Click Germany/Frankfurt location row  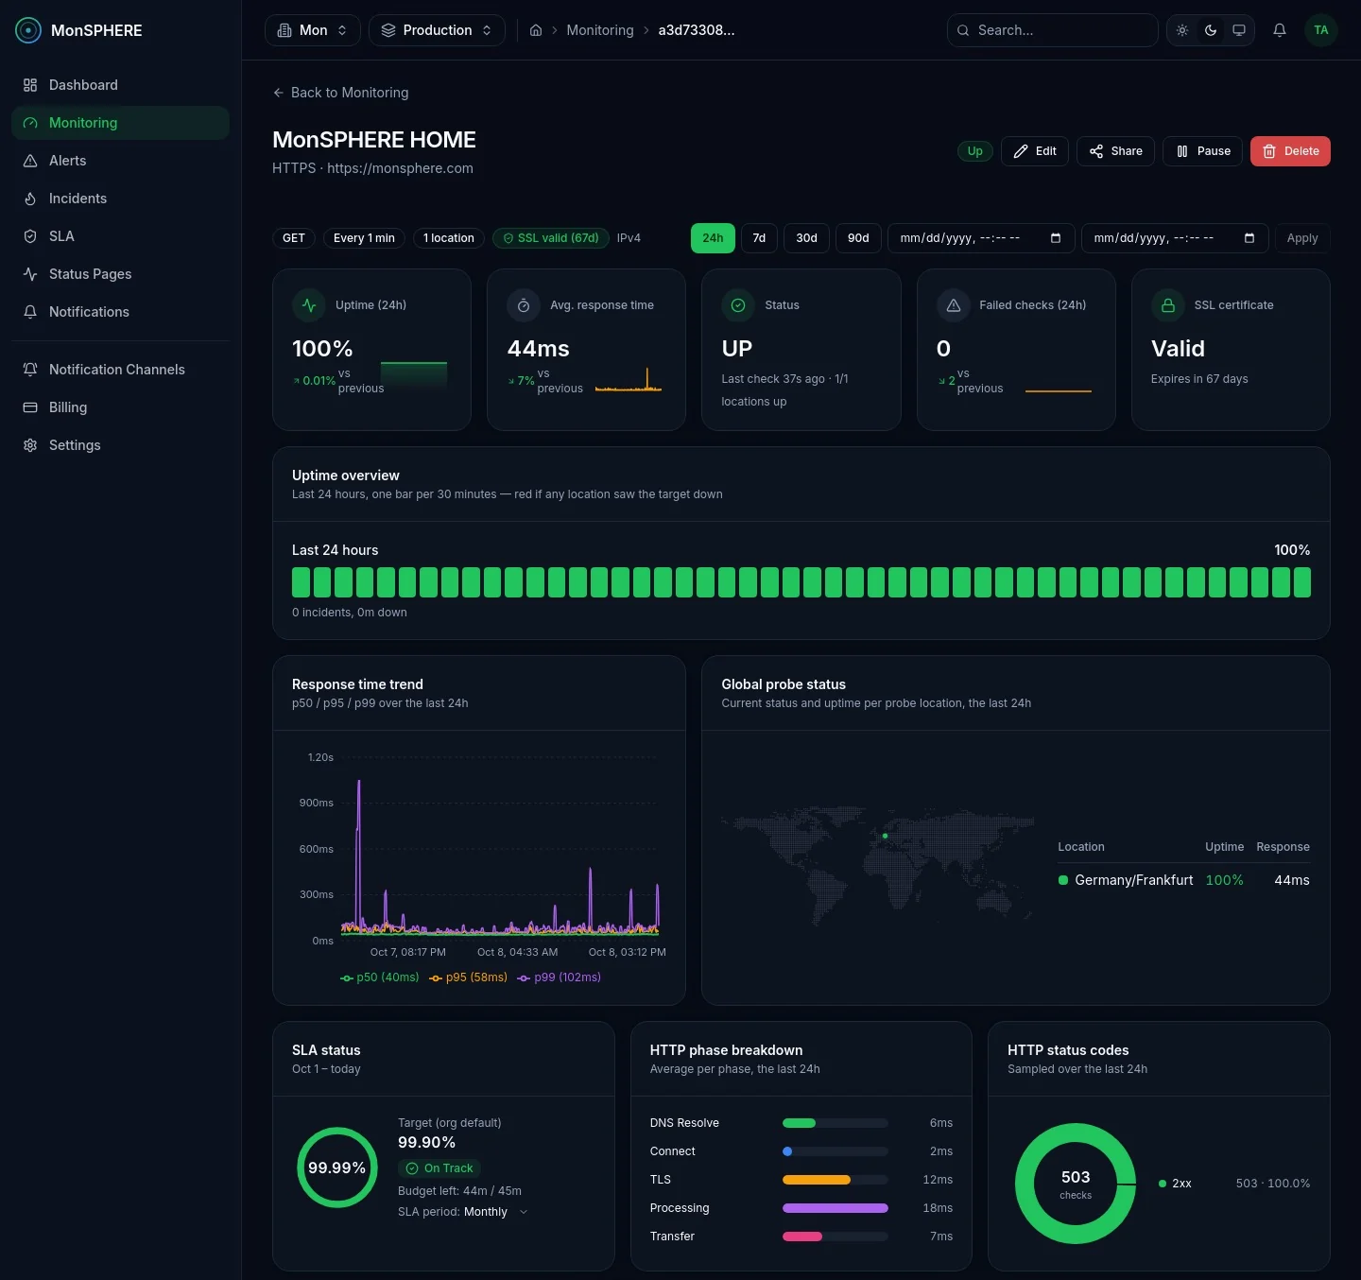click(x=1184, y=880)
